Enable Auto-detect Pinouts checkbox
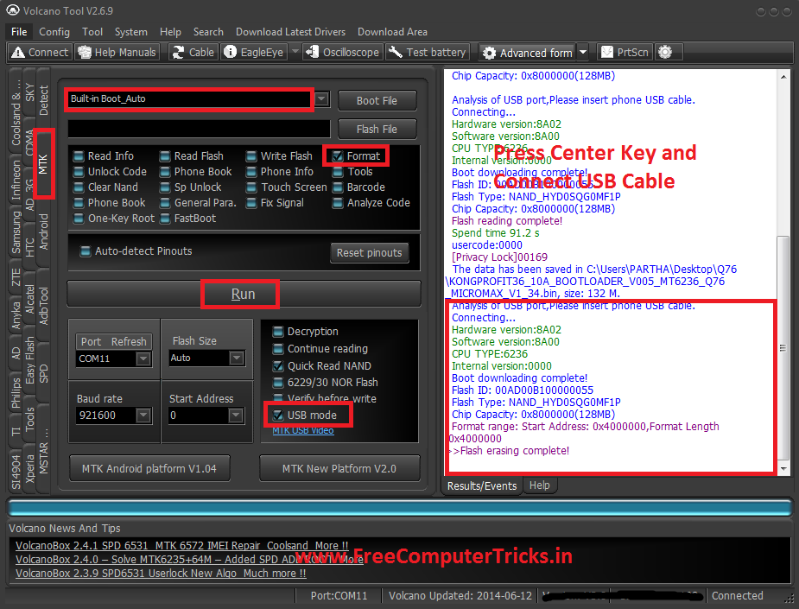This screenshot has height=609, width=799. [x=86, y=251]
